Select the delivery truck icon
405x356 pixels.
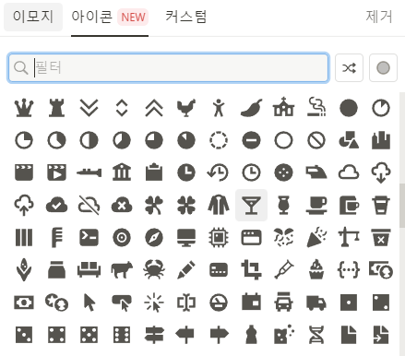tap(316, 303)
